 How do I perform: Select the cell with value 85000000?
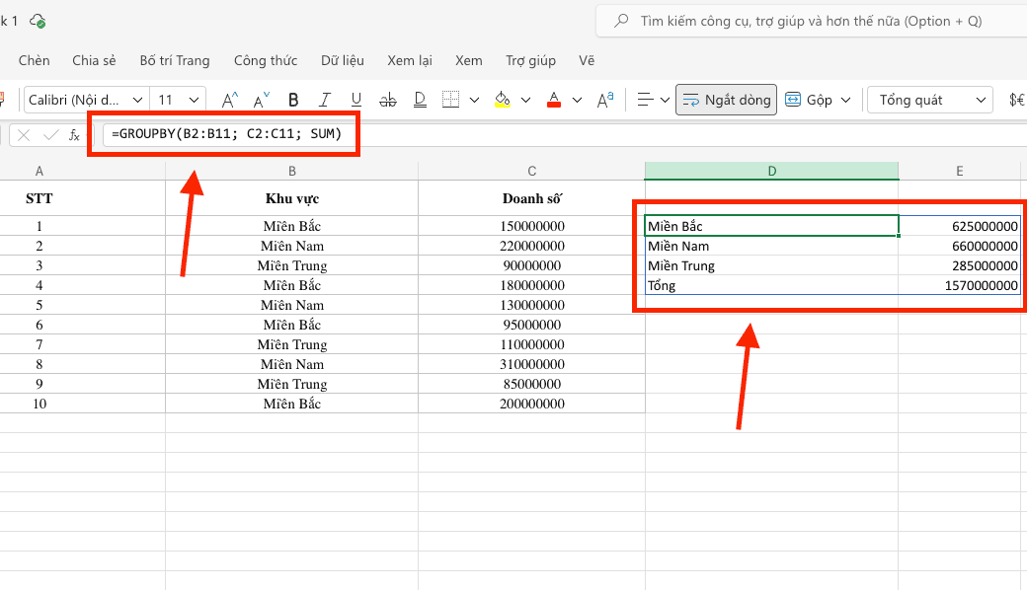click(532, 384)
